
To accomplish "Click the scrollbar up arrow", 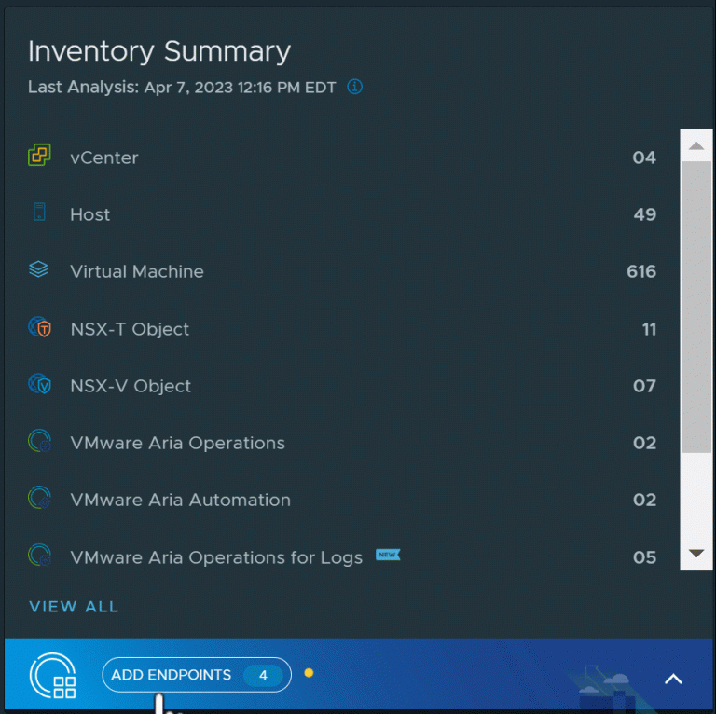I will (x=696, y=145).
